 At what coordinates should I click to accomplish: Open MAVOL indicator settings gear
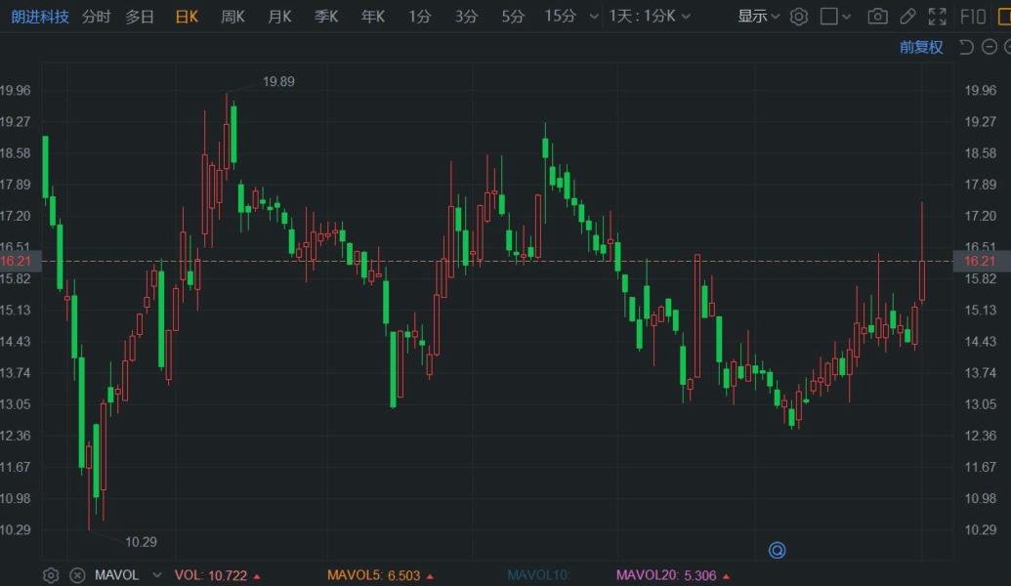[x=51, y=575]
